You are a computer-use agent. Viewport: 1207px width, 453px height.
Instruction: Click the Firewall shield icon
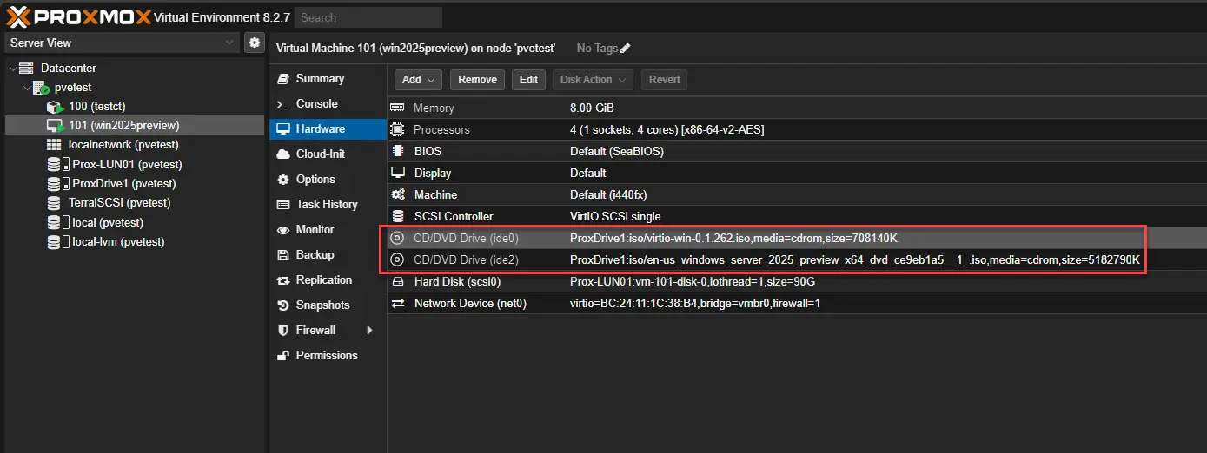pyautogui.click(x=282, y=330)
